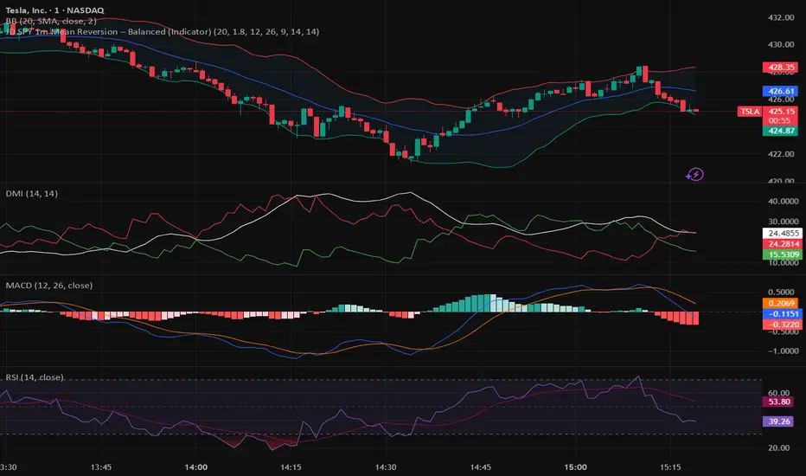This screenshot has height=476, width=806.
Task: Click the 24.2814 DMI value tag
Action: pyautogui.click(x=783, y=244)
